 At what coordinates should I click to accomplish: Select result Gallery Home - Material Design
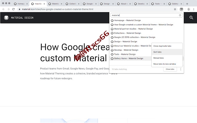pyautogui.click(x=131, y=58)
